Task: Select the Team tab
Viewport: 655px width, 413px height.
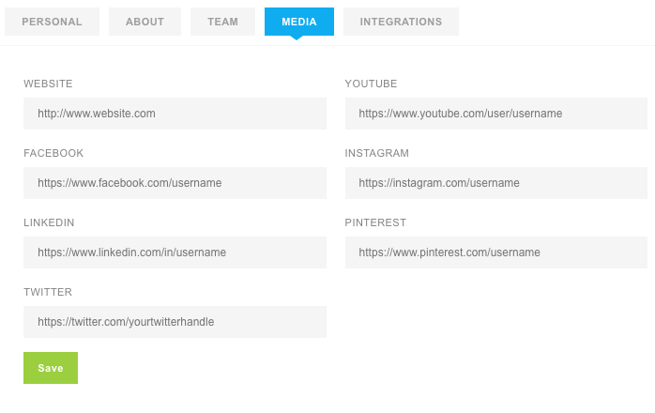Action: [x=222, y=22]
